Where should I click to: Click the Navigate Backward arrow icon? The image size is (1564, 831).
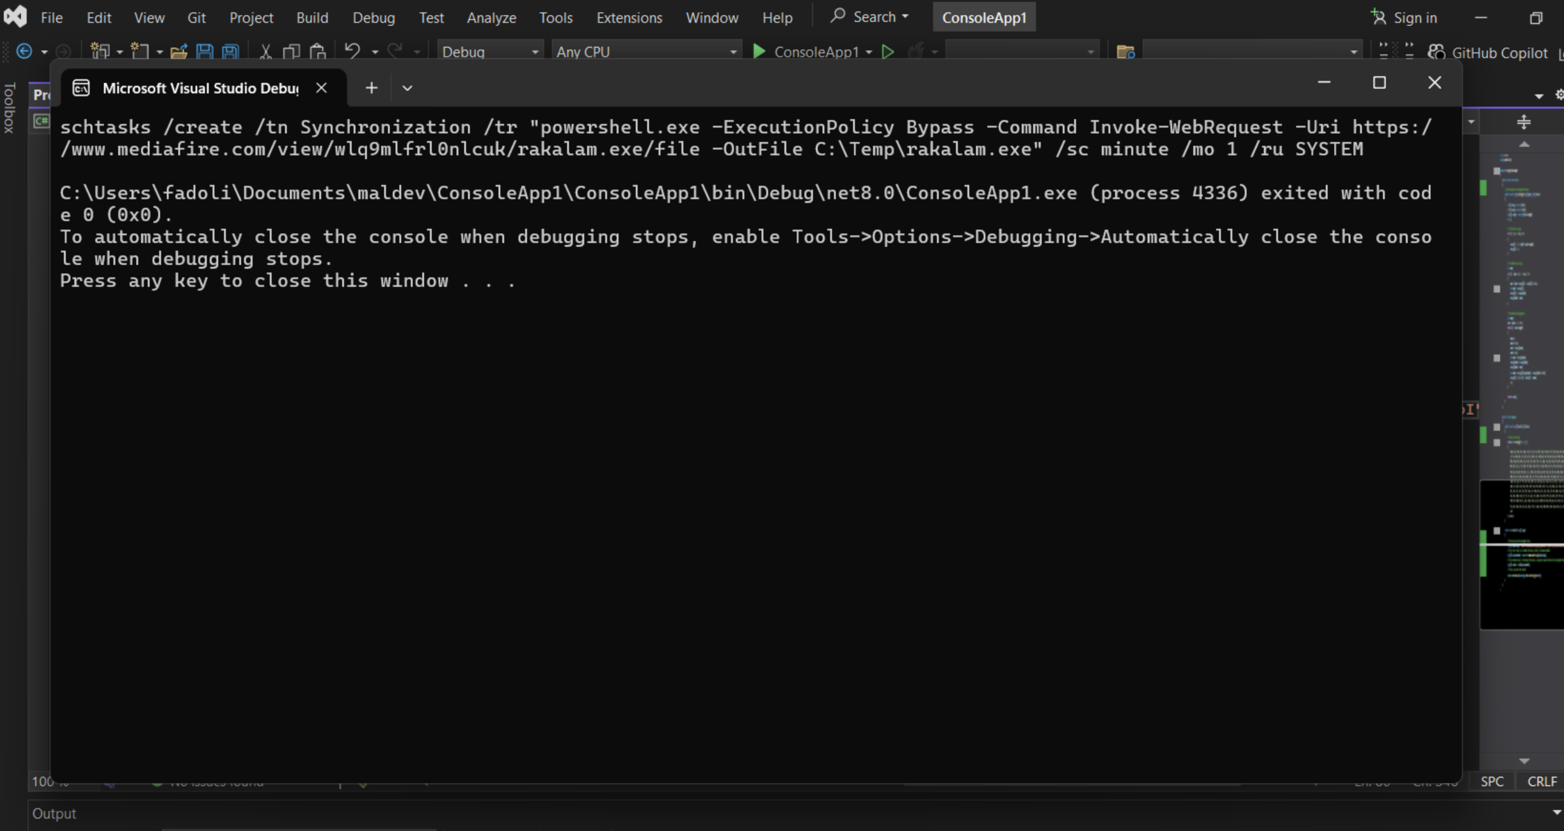pos(24,51)
